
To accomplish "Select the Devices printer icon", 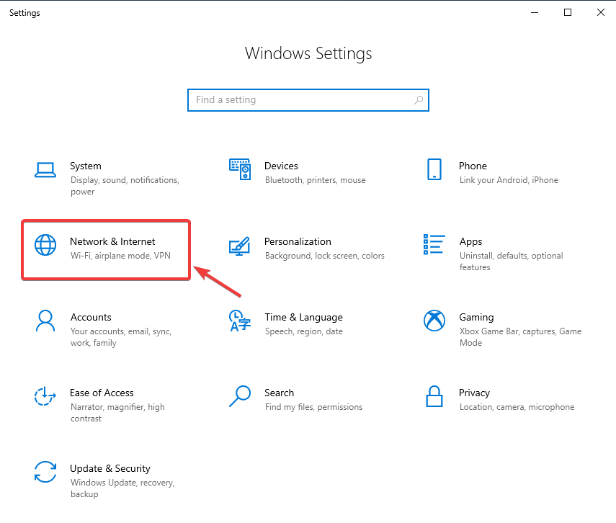I will (x=240, y=169).
